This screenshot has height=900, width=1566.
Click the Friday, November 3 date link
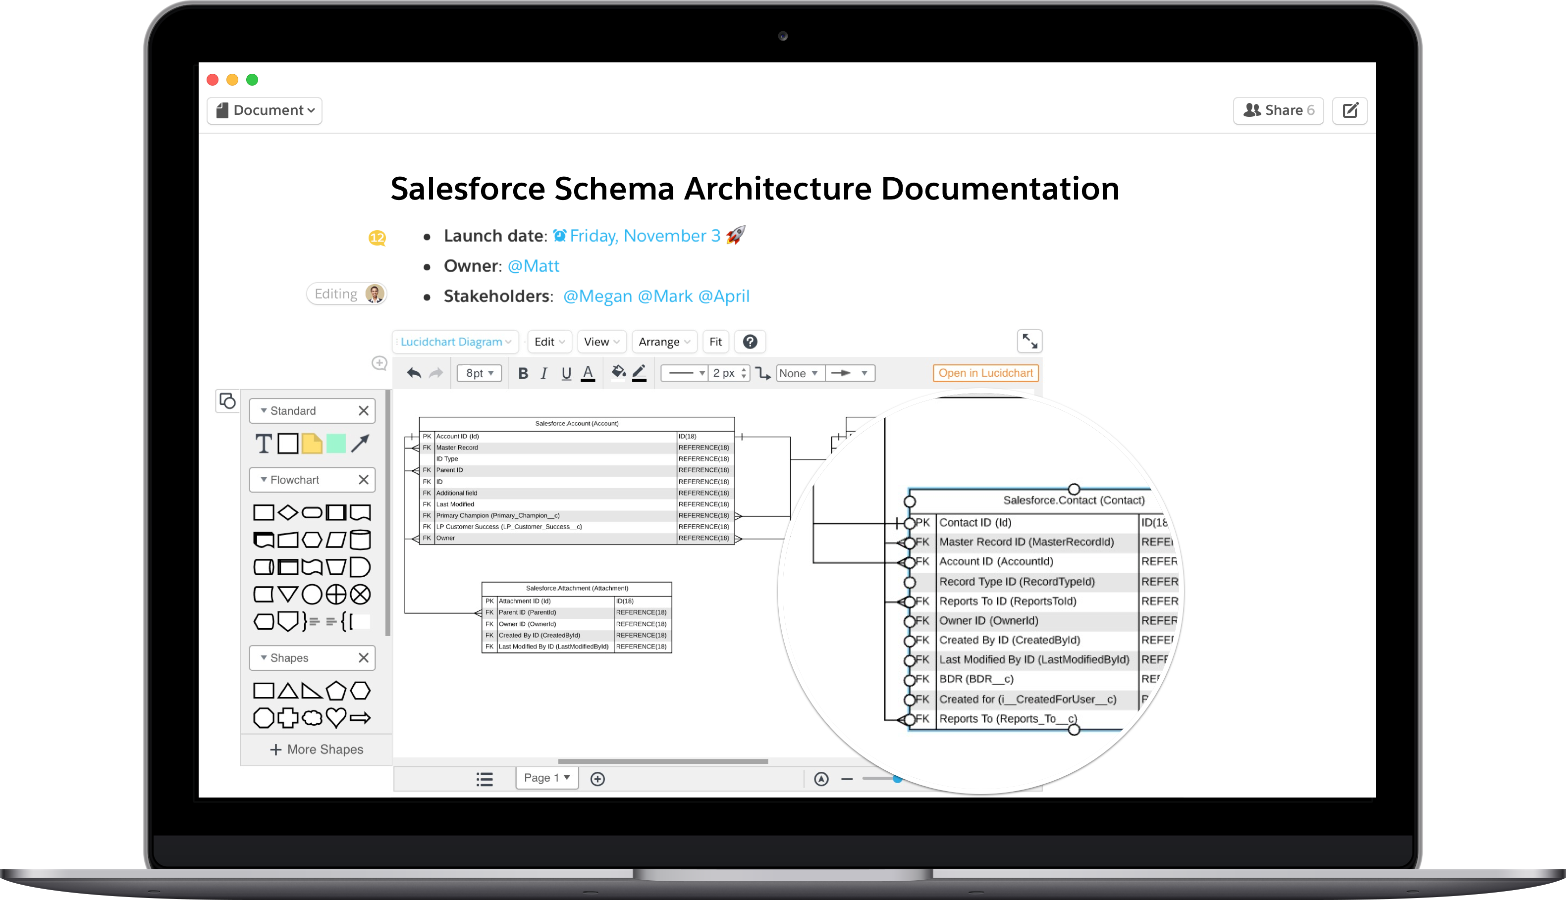tap(645, 236)
